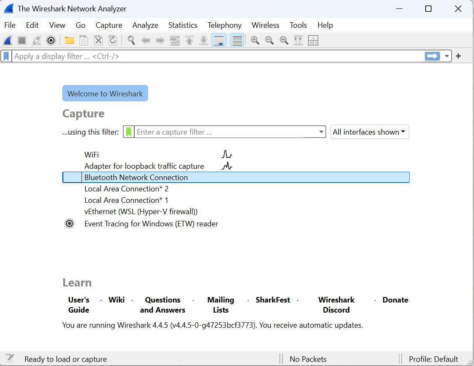Viewport: 474px width, 366px height.
Task: Open the Statistics menu
Action: click(183, 25)
